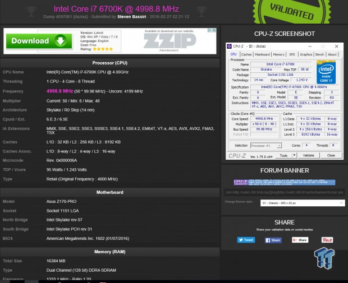
Task: Click the Threads count field in CPU-Z
Action: [x=333, y=145]
